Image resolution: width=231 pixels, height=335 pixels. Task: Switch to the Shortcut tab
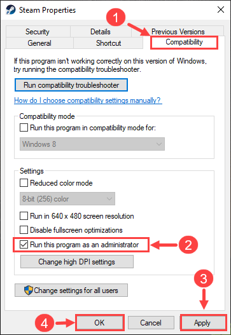pyautogui.click(x=108, y=43)
